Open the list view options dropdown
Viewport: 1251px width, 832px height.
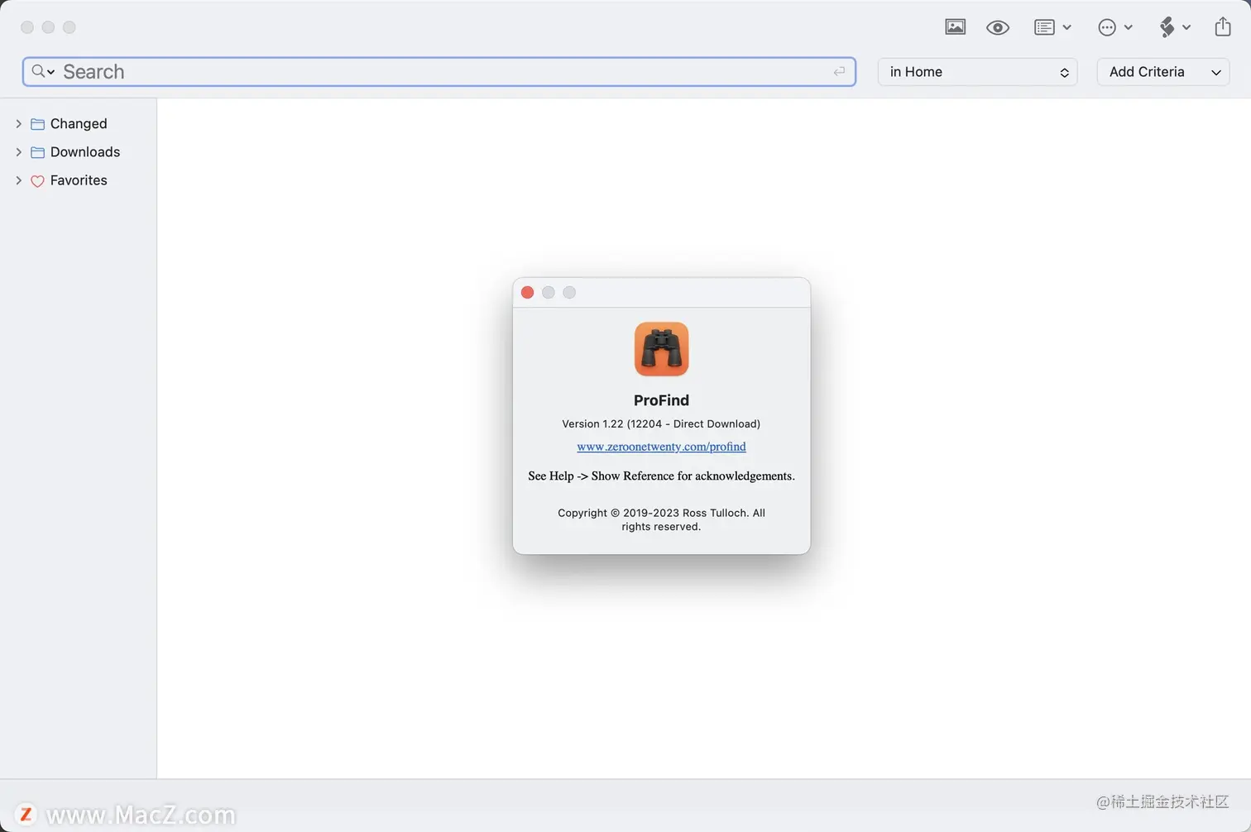[1052, 27]
